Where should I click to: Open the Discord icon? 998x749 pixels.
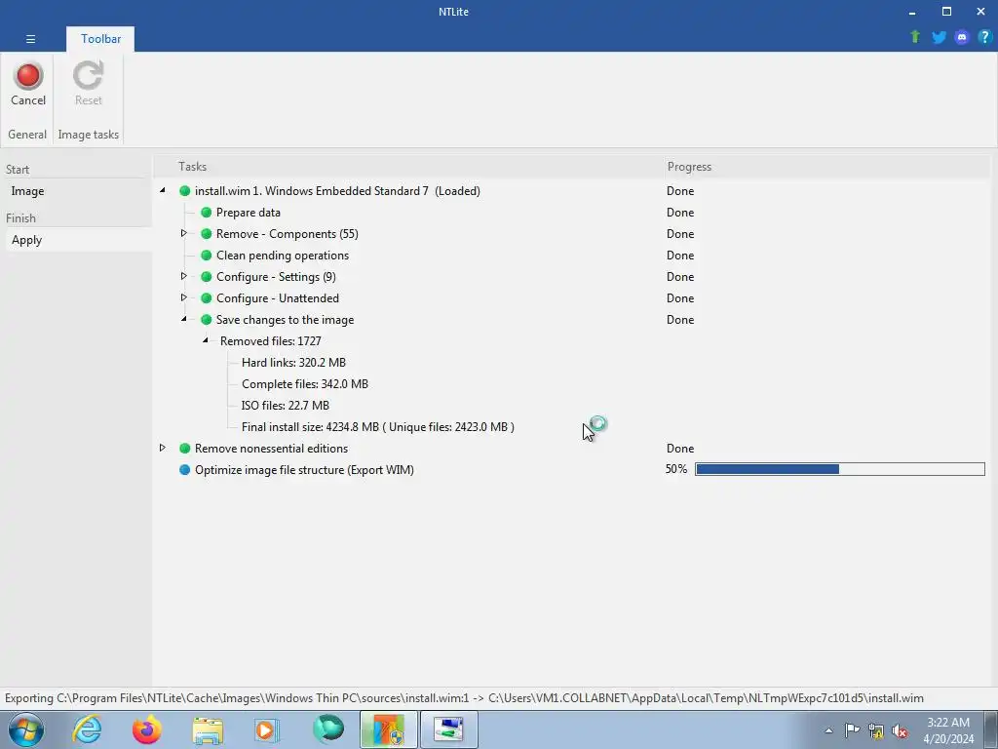[x=962, y=37]
